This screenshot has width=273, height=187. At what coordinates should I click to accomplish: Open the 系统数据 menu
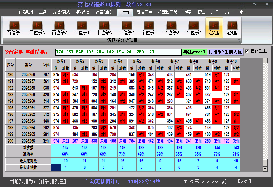point(25,12)
